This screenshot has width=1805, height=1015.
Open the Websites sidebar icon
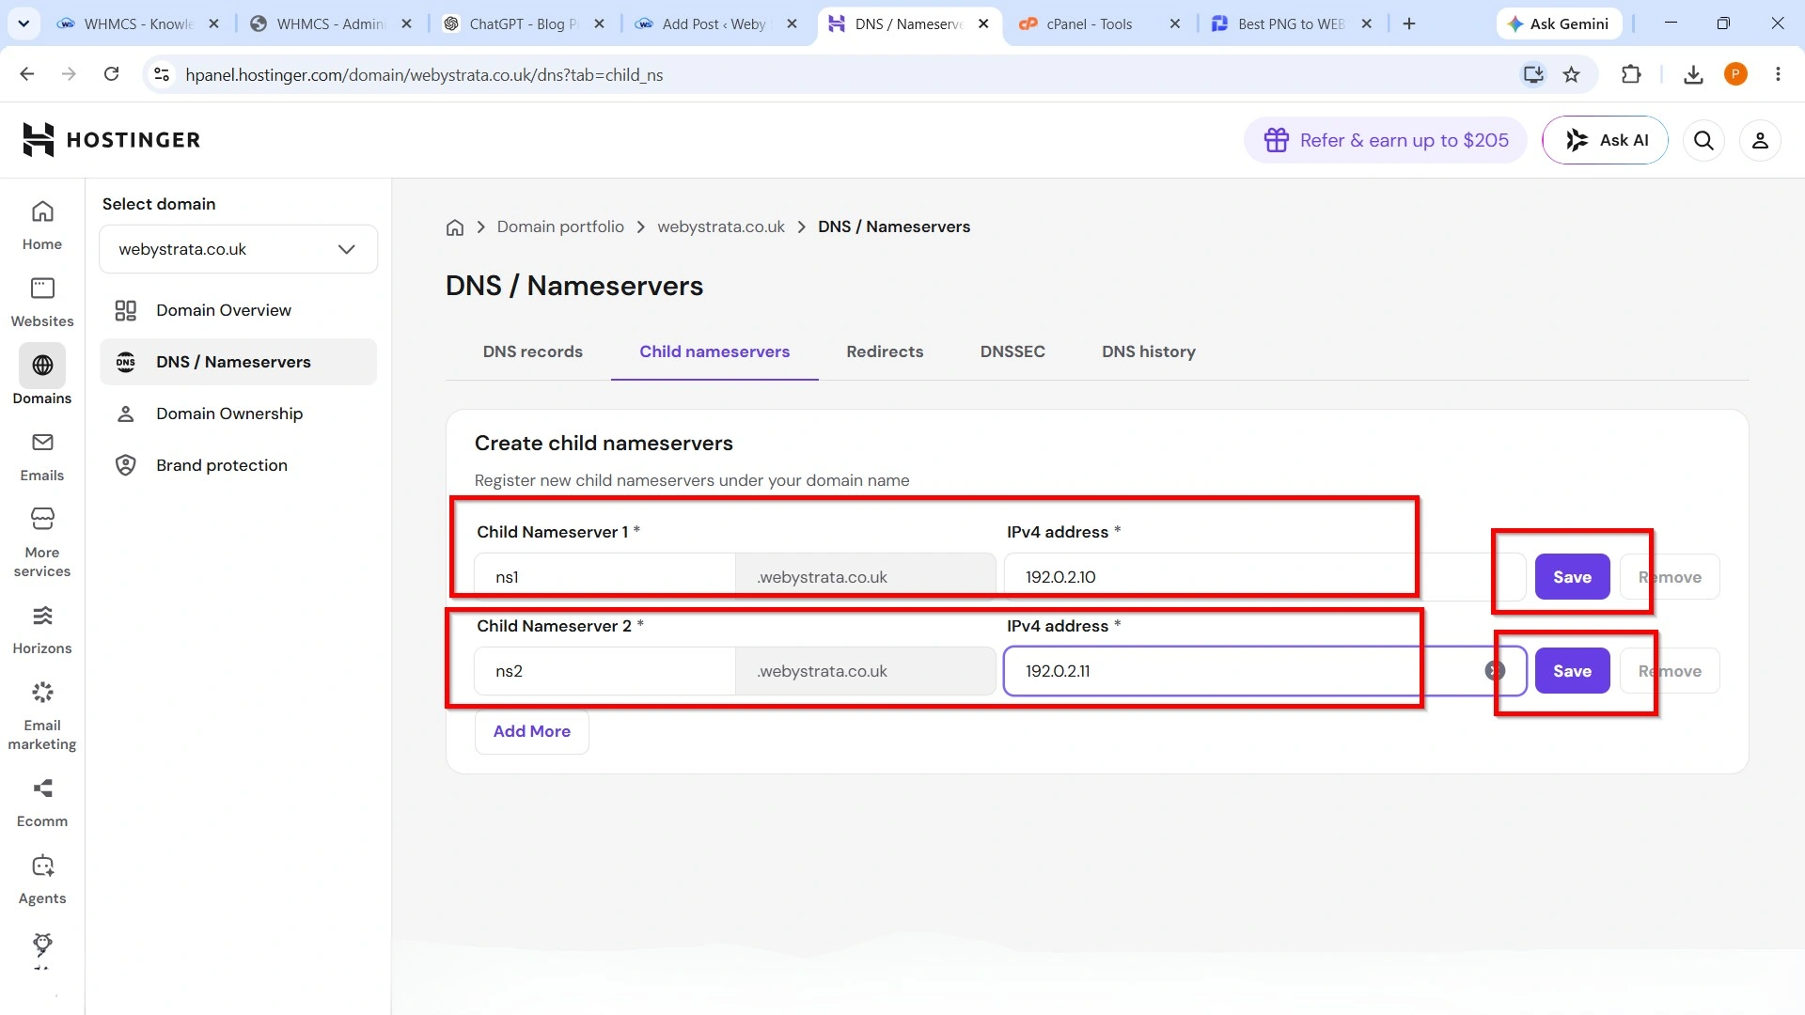42,289
